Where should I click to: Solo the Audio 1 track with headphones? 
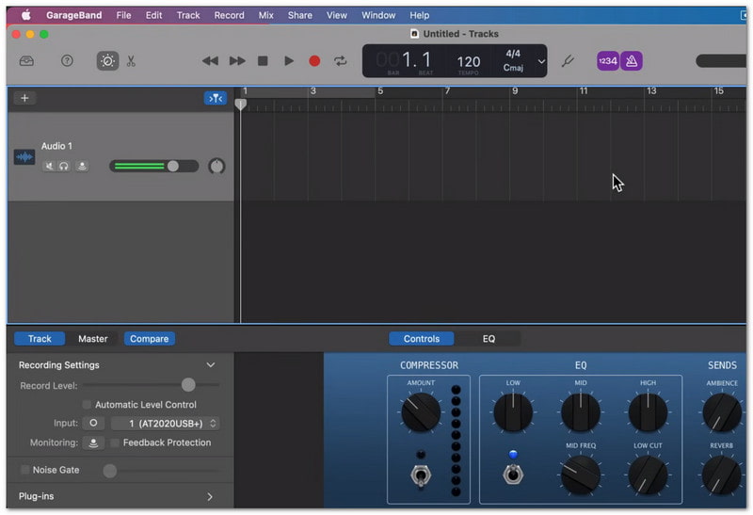point(63,167)
